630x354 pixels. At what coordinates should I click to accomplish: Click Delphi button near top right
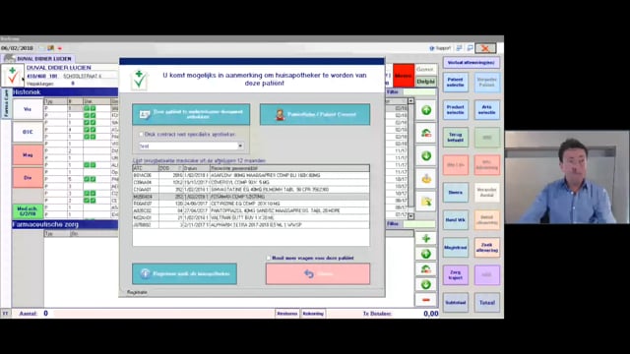click(425, 82)
